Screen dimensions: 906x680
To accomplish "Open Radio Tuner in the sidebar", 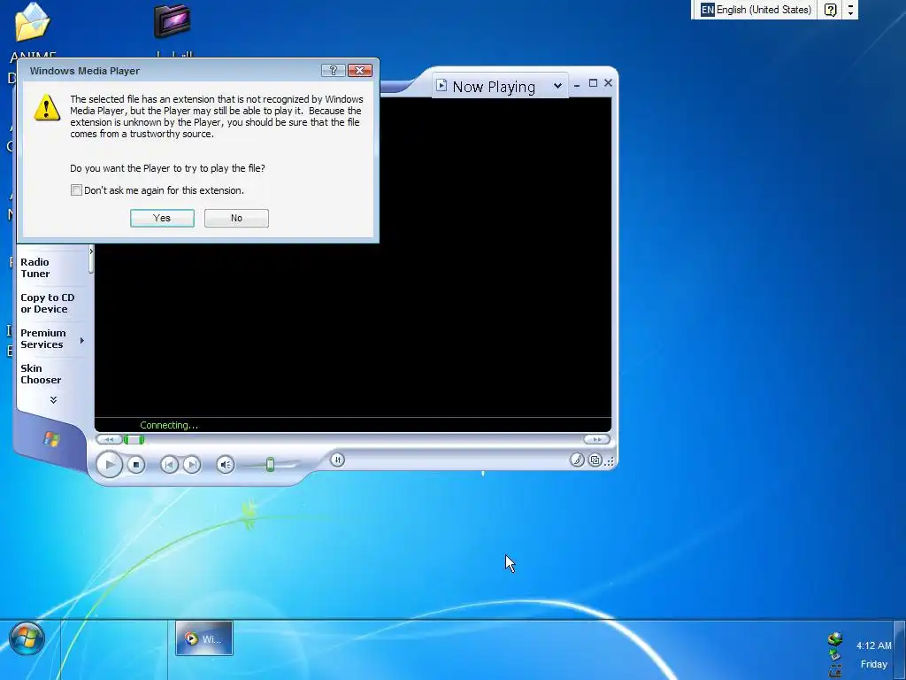I will pos(35,267).
